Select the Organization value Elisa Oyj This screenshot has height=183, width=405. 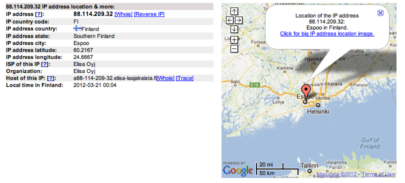(84, 71)
